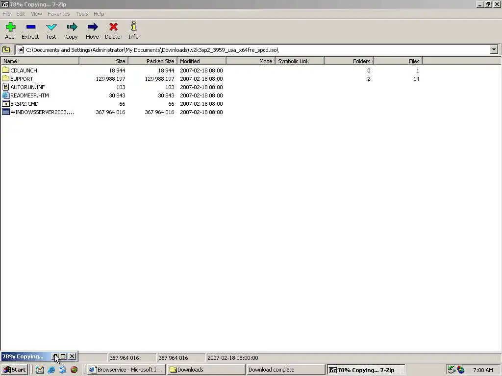Viewport: 502px width, 376px height.
Task: Open the File menu
Action: (6, 14)
